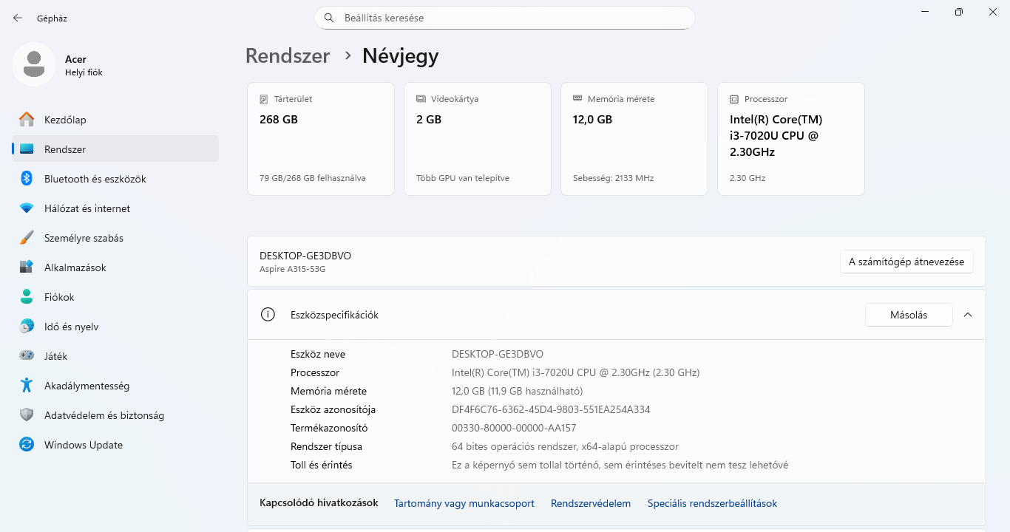The height and width of the screenshot is (532, 1010).
Task: Click the Adatvédelem és biztonság shield icon
Action: (27, 415)
